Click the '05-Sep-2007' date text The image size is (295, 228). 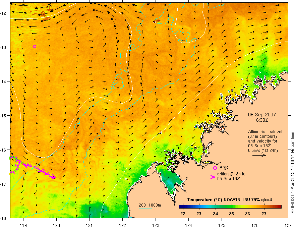point(262,115)
